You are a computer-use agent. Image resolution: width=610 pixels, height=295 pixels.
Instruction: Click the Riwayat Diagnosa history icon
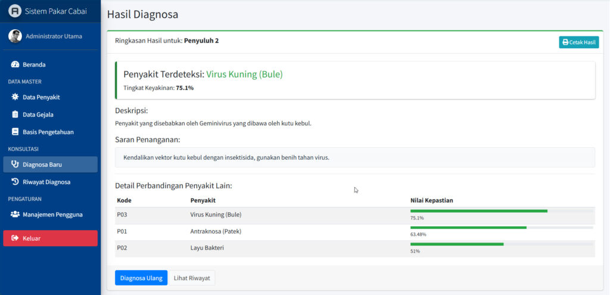point(15,182)
